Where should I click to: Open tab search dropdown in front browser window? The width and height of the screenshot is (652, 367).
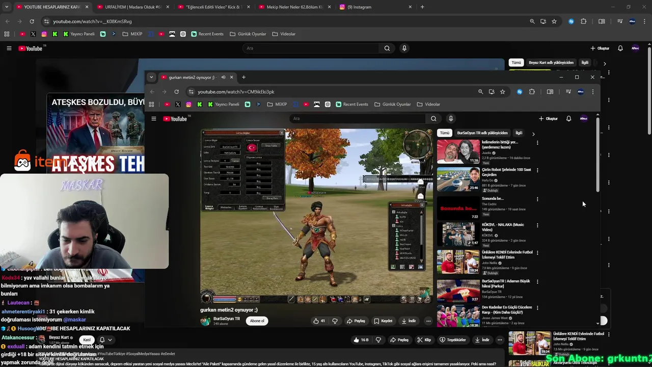tap(151, 77)
